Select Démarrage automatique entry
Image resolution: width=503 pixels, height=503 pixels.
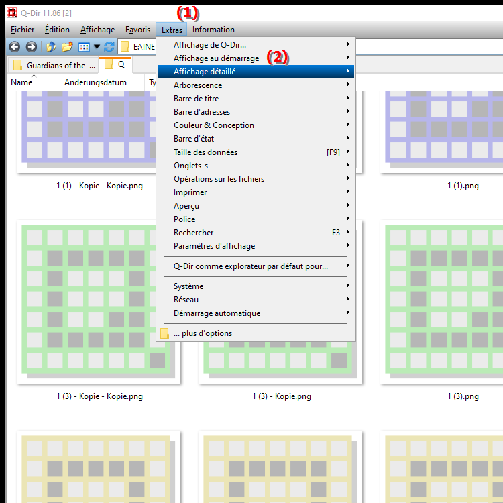(x=256, y=313)
